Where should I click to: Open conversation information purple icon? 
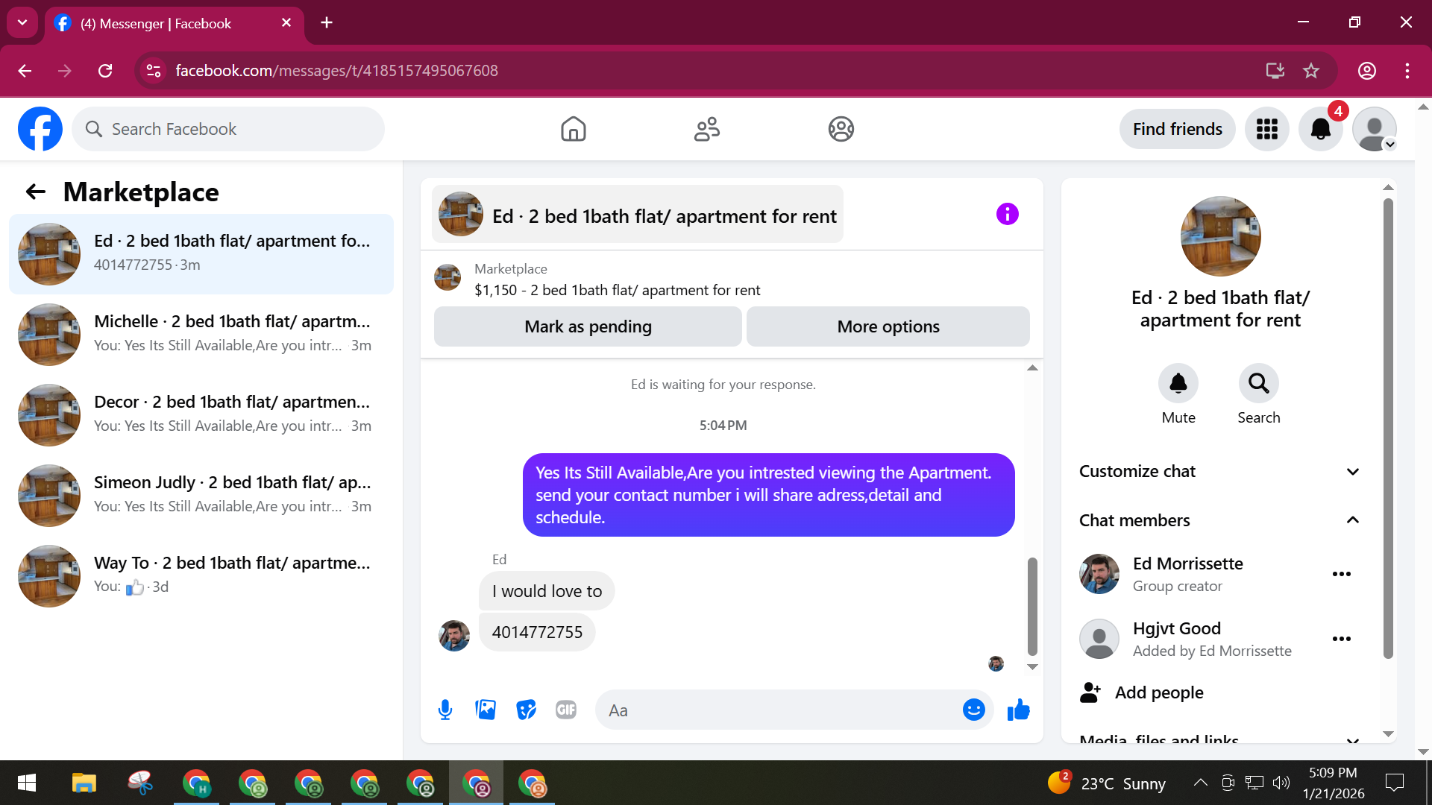(x=1007, y=215)
